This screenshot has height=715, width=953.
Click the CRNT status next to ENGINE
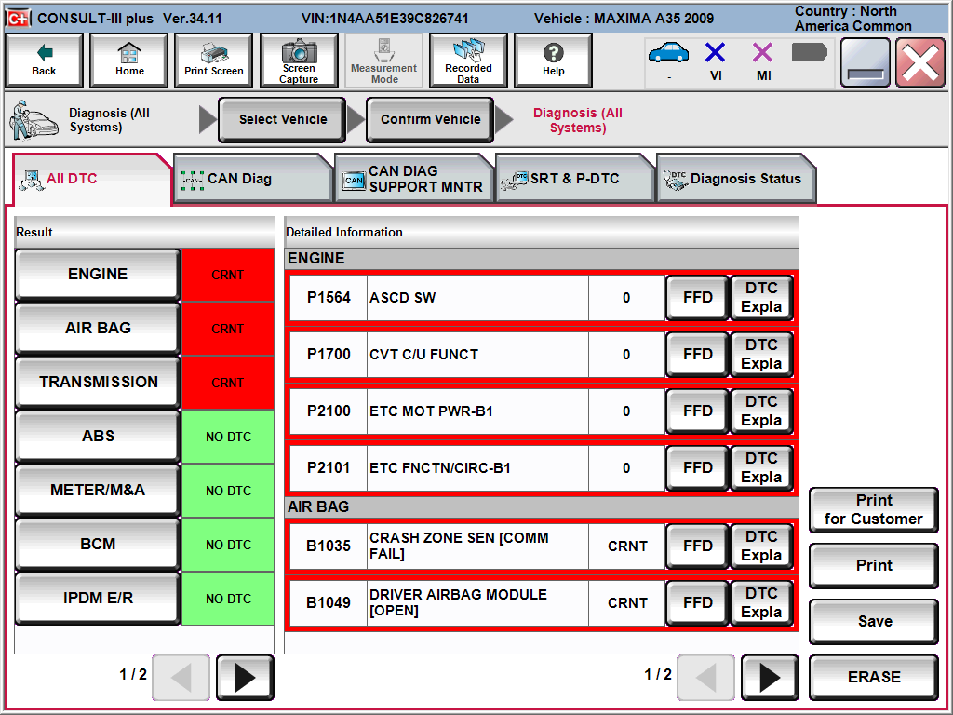point(228,275)
